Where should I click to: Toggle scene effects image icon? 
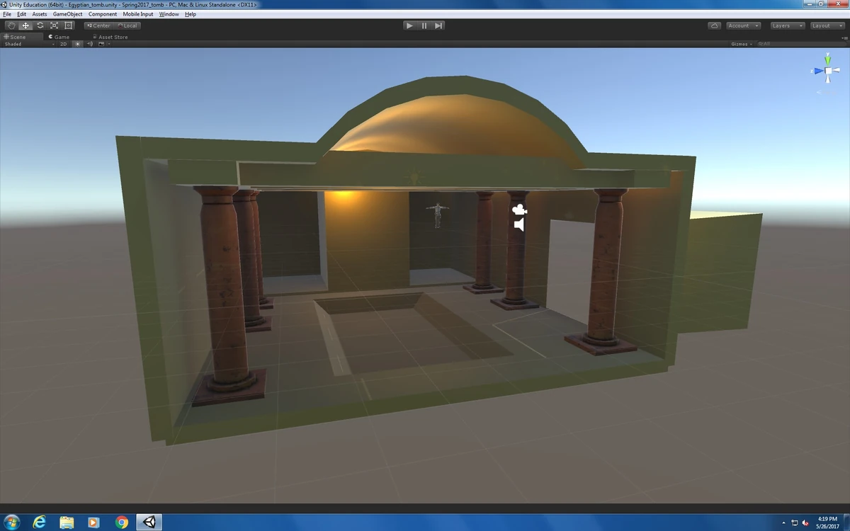coord(101,44)
